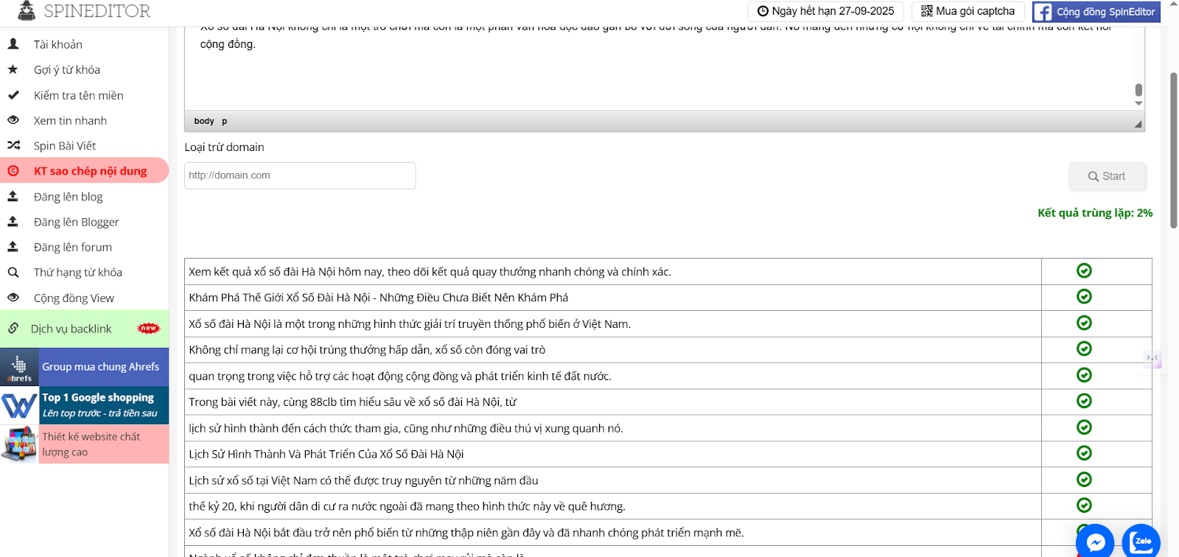Click check icon for 'Xem kết quả xổ số' row
The width and height of the screenshot is (1179, 557).
pyautogui.click(x=1084, y=270)
